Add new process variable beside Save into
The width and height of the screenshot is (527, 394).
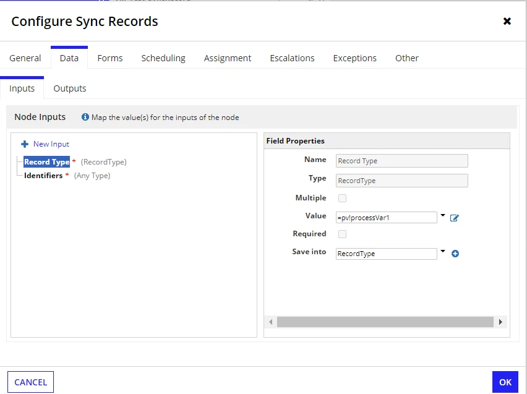click(455, 254)
